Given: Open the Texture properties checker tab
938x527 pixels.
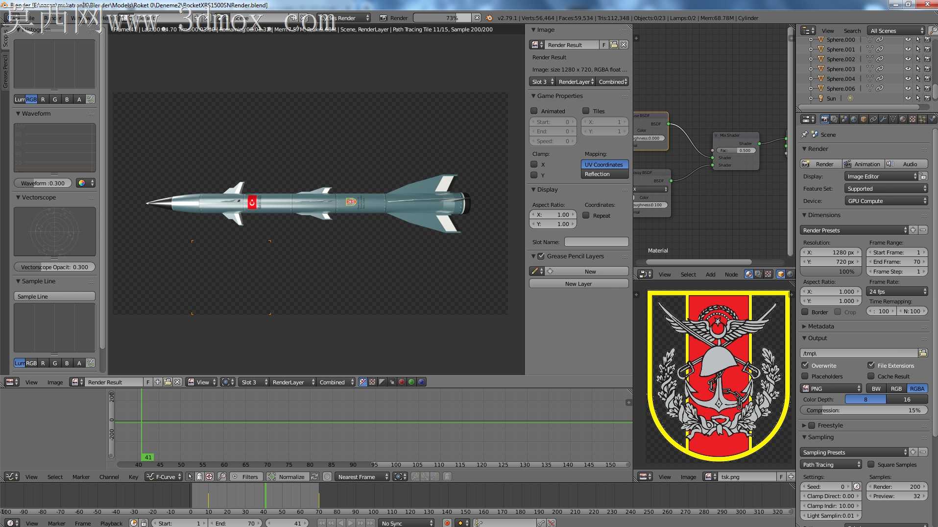Looking at the screenshot, I should coord(913,119).
